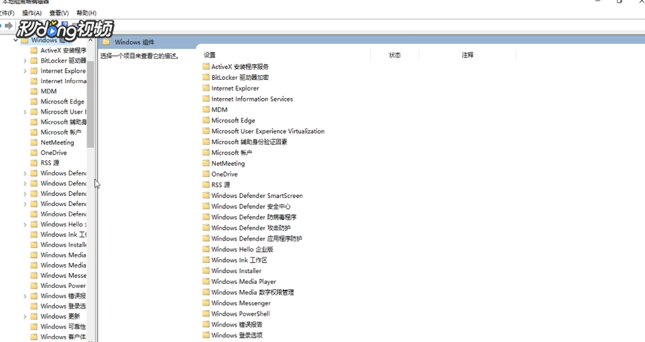This screenshot has height=342, width=645.
Task: Click the 注释 column header
Action: click(x=467, y=55)
